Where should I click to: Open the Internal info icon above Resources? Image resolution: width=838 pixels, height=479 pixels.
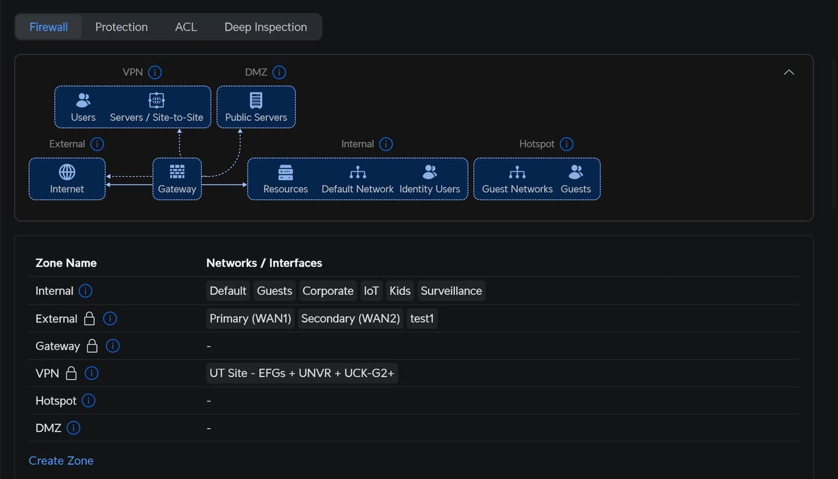click(x=386, y=144)
